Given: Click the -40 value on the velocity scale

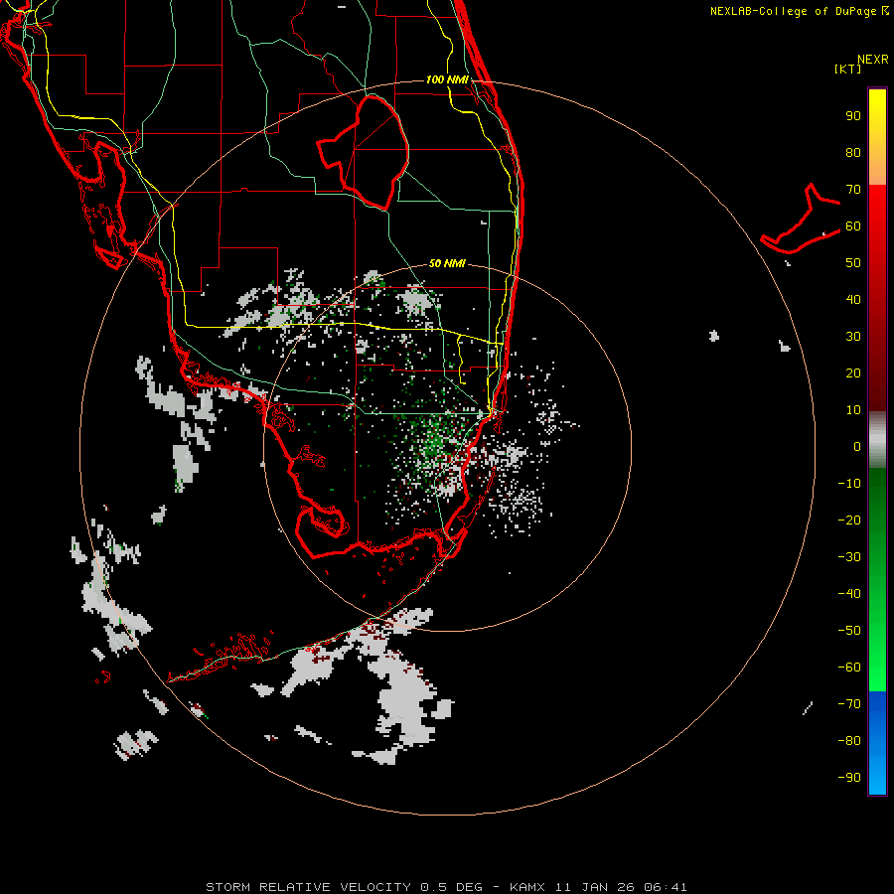Looking at the screenshot, I should click(849, 594).
